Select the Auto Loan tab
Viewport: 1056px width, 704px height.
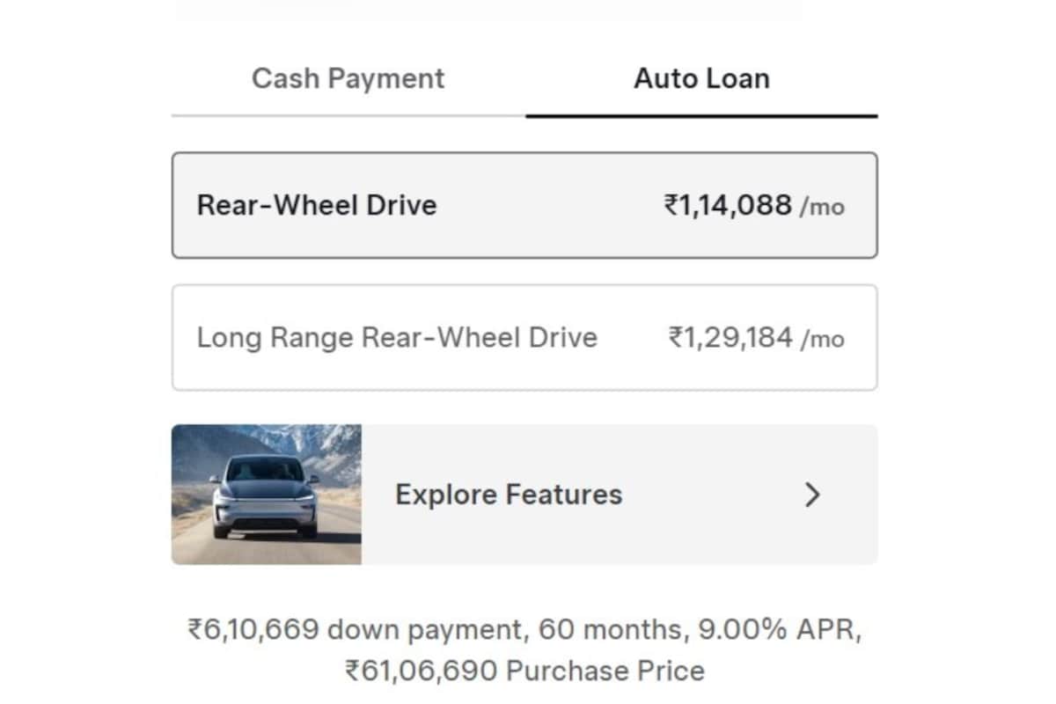pos(701,78)
